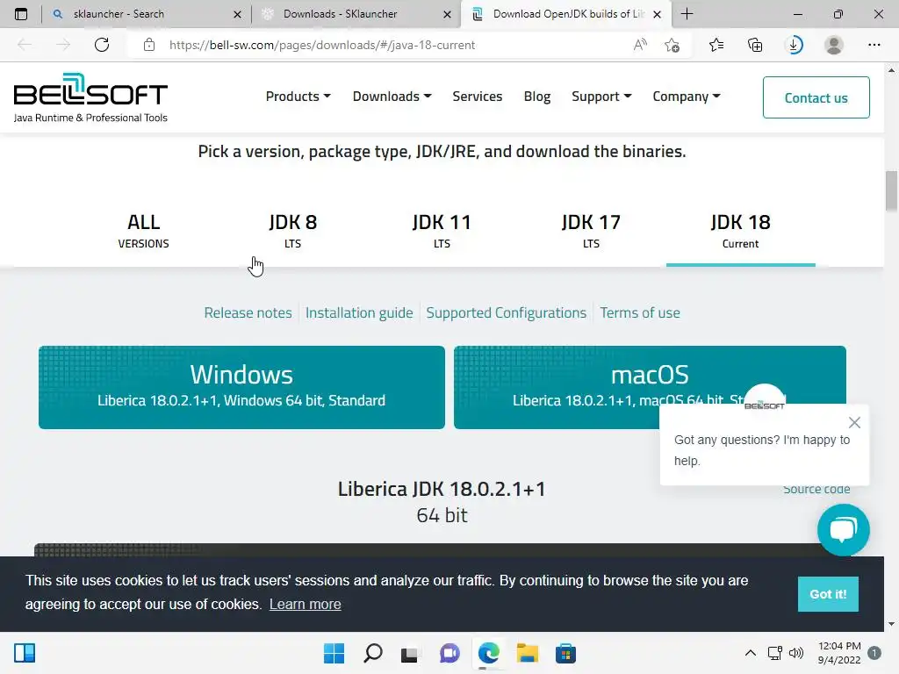This screenshot has width=899, height=674.
Task: Select the JDK 17 LTS tab
Action: [591, 231]
